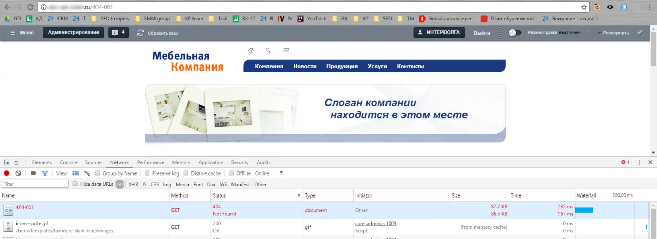
Task: Open the Новости menu item
Action: [305, 66]
